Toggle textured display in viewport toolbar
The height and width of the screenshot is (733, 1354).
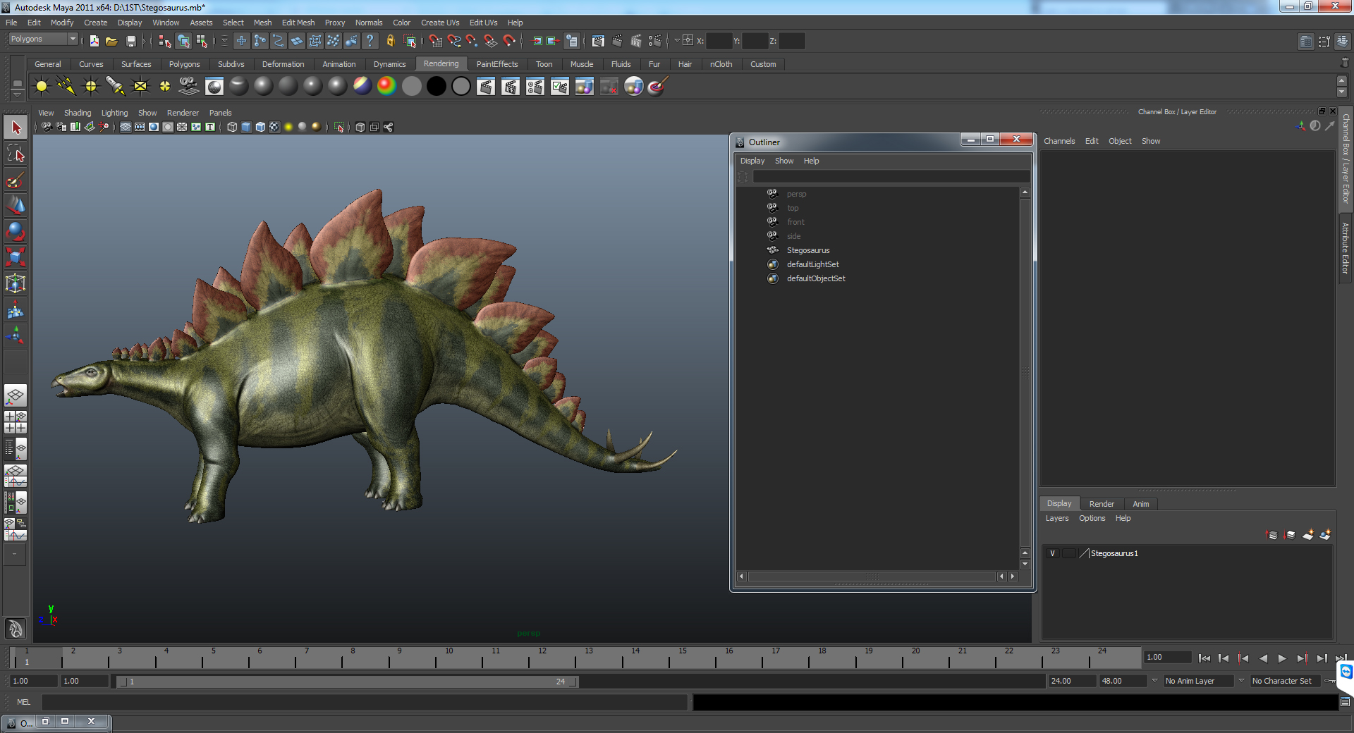274,127
